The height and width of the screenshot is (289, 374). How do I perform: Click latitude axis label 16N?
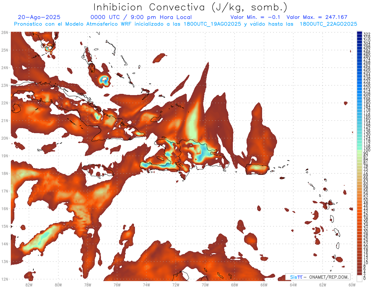5,209
